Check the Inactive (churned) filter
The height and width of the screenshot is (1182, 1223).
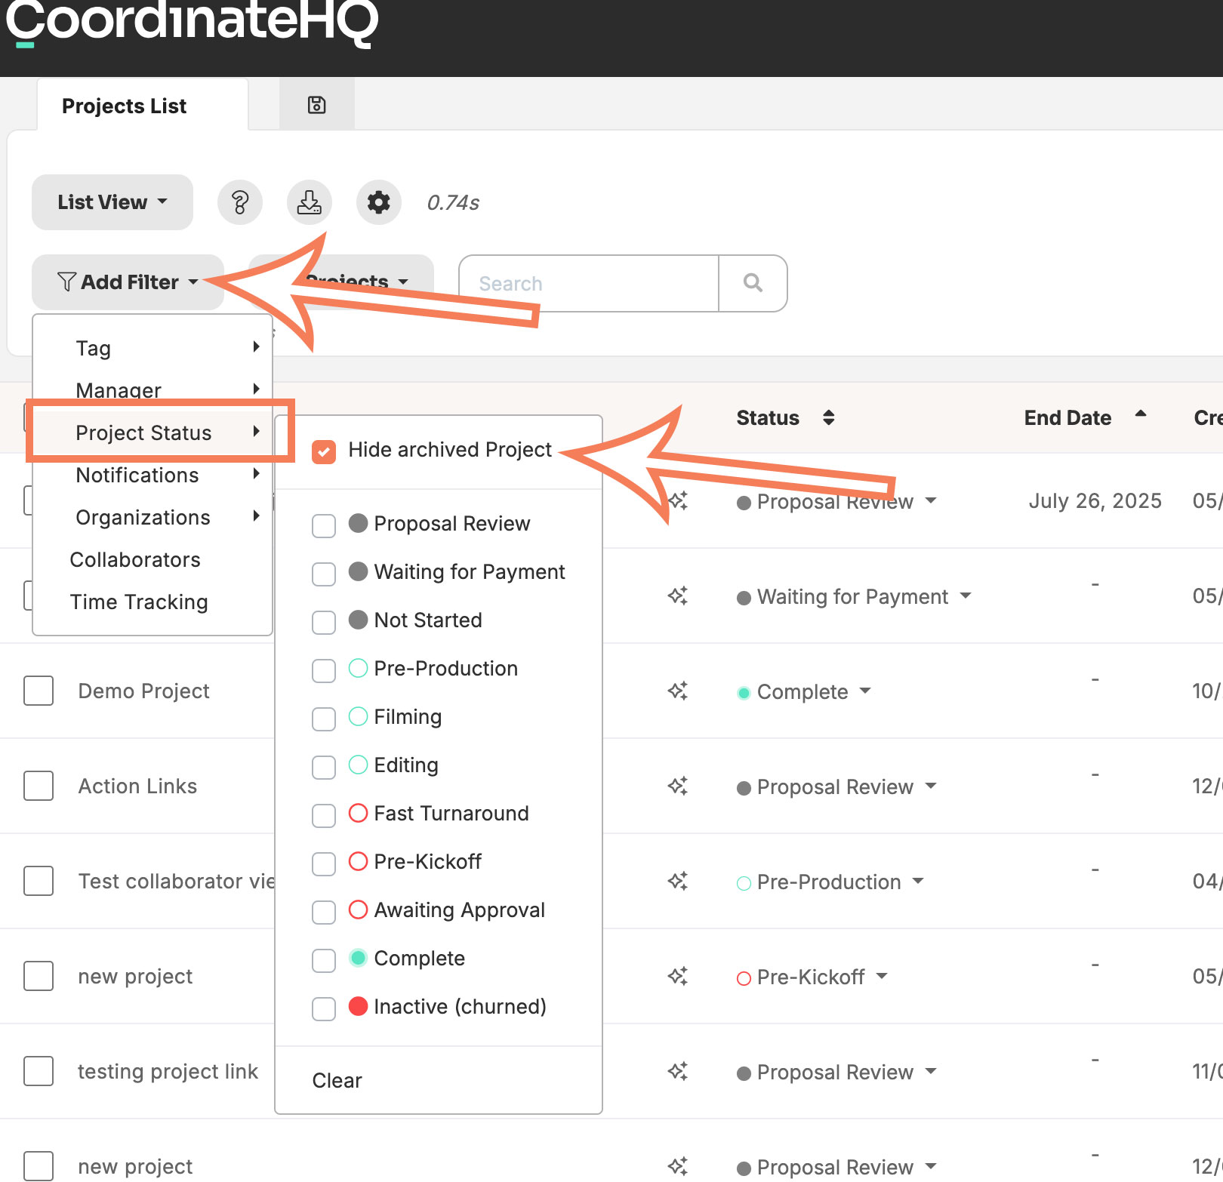(324, 1008)
